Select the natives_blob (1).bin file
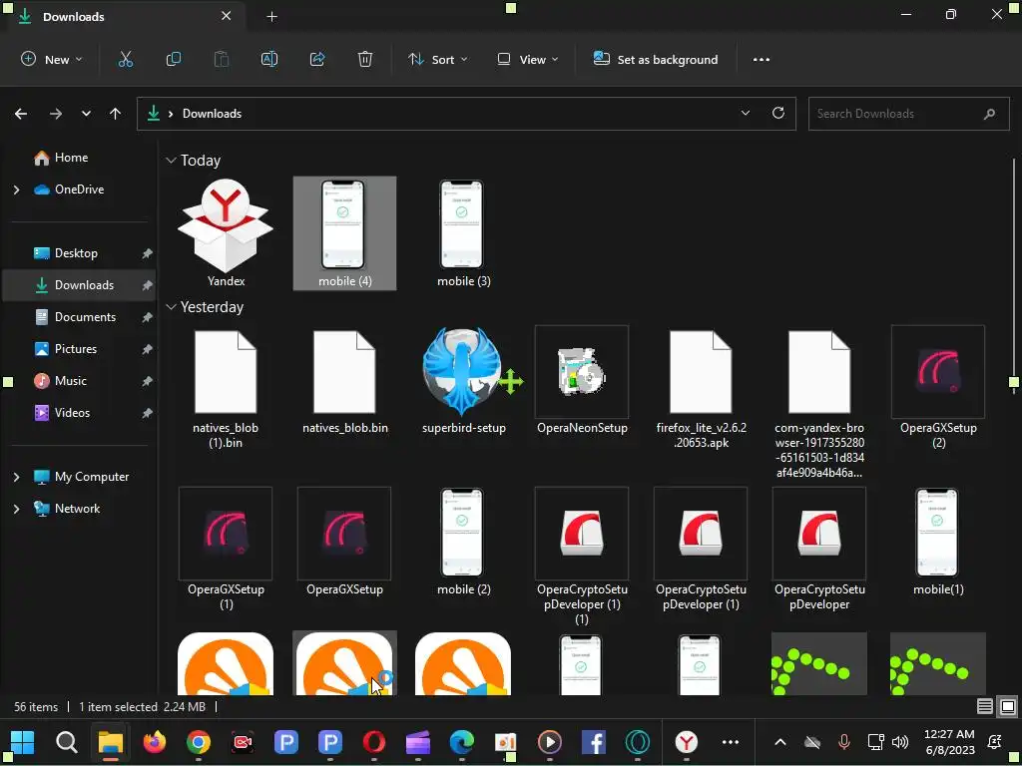Viewport: 1022px width, 766px height. tap(226, 388)
